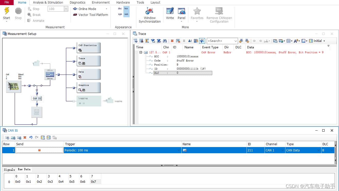The height and width of the screenshot is (191, 339).
Task: Open the CAN 1 channel dropdown
Action: [x=283, y=150]
